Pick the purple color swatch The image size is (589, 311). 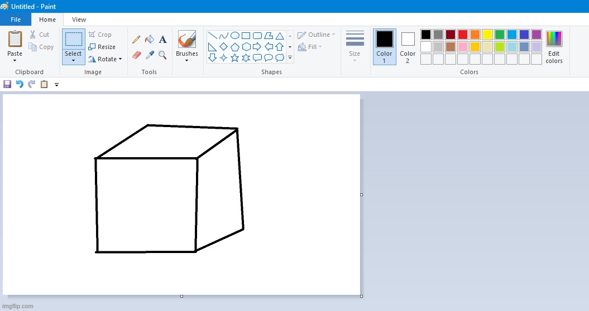pyautogui.click(x=537, y=35)
